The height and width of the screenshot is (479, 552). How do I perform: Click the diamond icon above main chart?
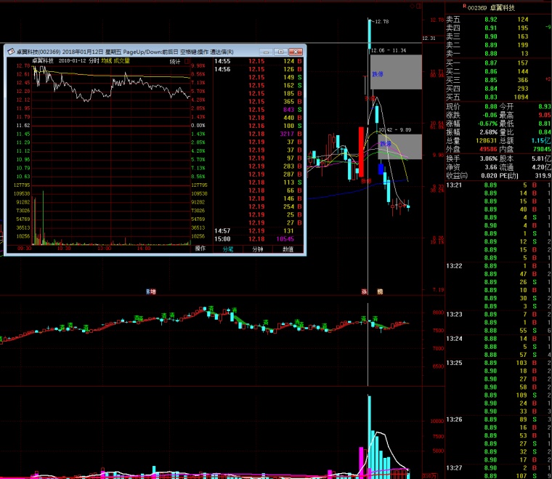[413, 6]
